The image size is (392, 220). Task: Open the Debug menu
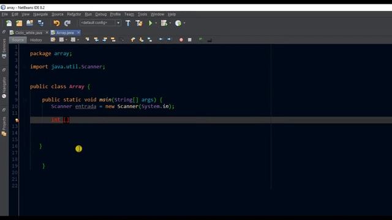(100, 14)
